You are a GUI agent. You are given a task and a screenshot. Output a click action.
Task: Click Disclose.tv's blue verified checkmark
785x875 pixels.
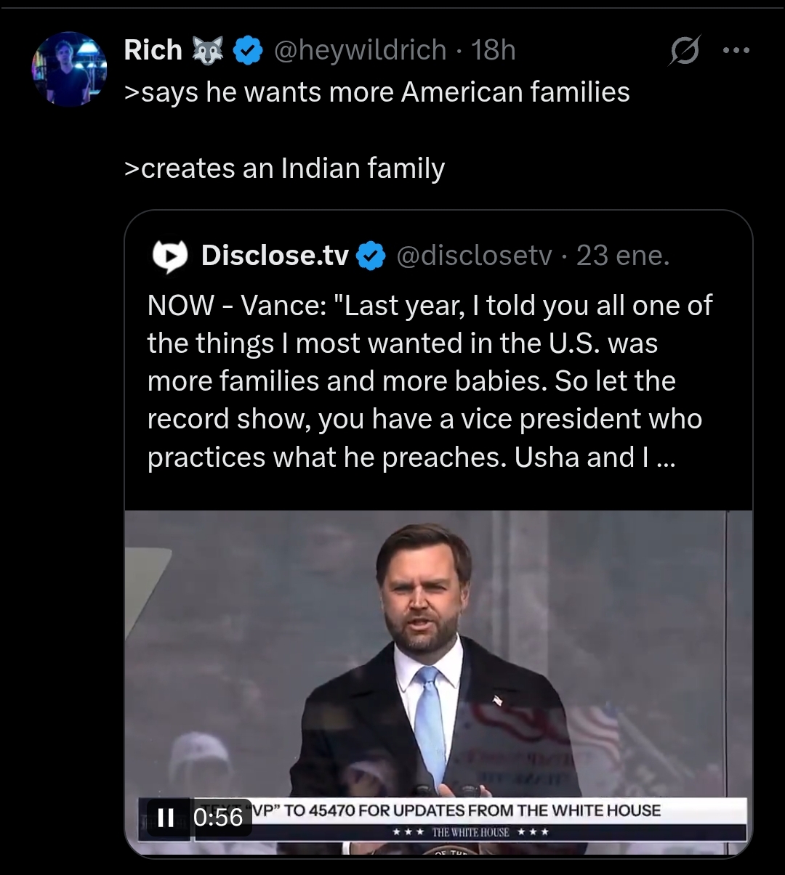click(x=371, y=256)
